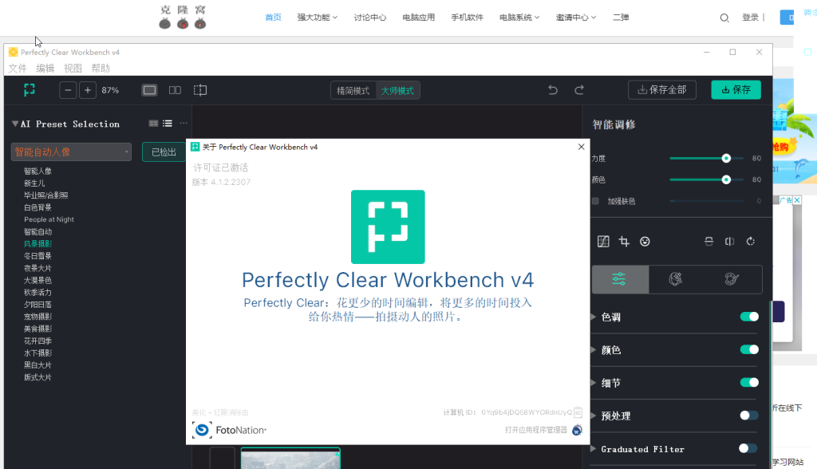Open the 编辑 menu
The image size is (817, 469).
[x=45, y=69]
